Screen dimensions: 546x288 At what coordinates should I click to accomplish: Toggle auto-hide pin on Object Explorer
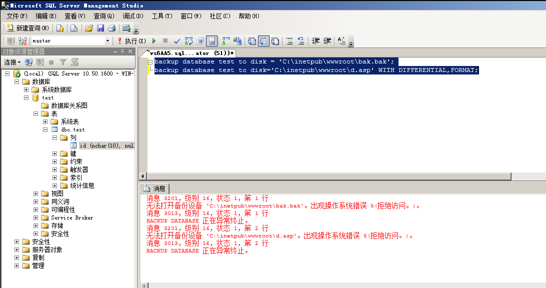[x=122, y=51]
